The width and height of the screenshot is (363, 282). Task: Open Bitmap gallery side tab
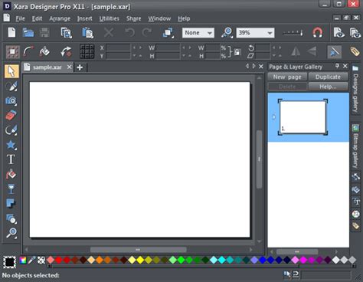pyautogui.click(x=355, y=146)
